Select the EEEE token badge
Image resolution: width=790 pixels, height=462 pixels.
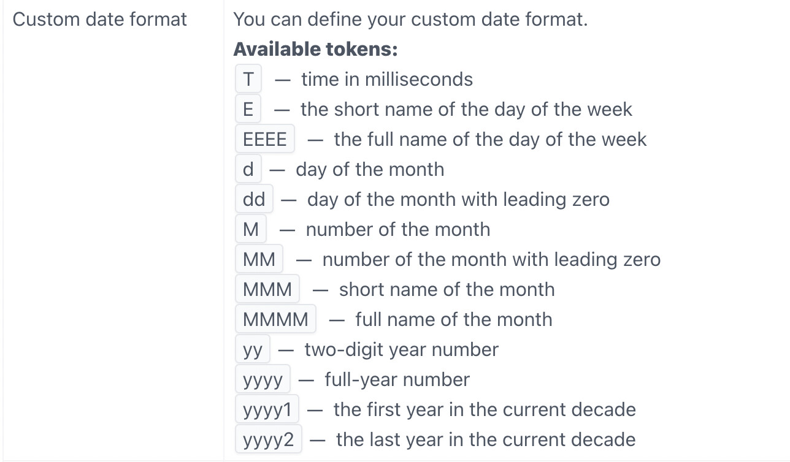(264, 140)
